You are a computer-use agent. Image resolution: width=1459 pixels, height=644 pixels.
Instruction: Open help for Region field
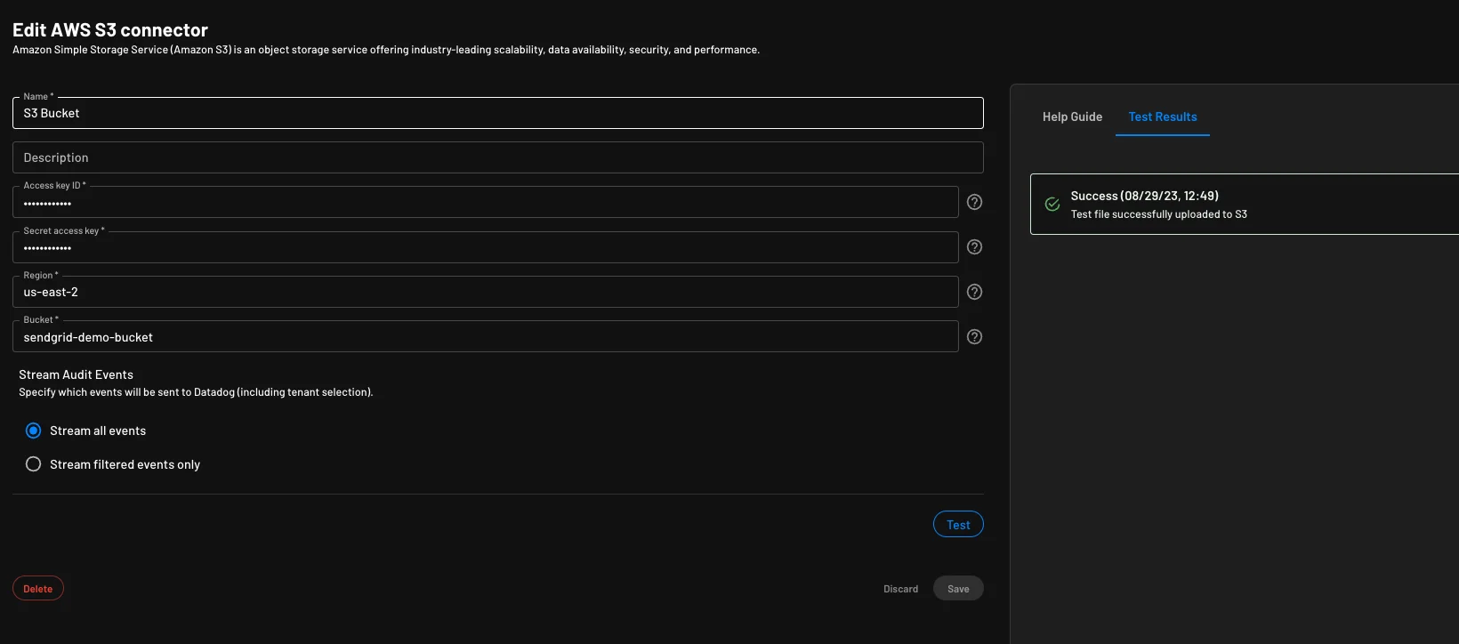click(x=974, y=292)
